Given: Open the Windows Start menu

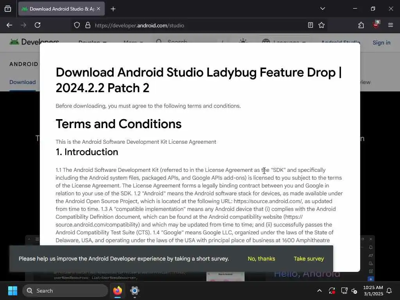Looking at the screenshot, I should pyautogui.click(x=12, y=291).
